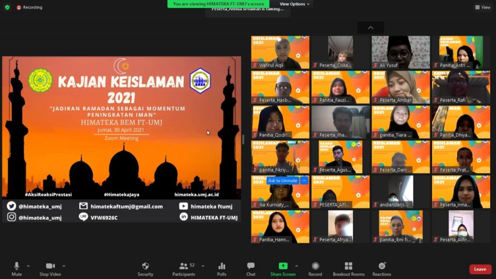Viewport: 496px width, 279px height.
Task: Select Panitia_Astri video thumbnail
Action: (x=461, y=52)
